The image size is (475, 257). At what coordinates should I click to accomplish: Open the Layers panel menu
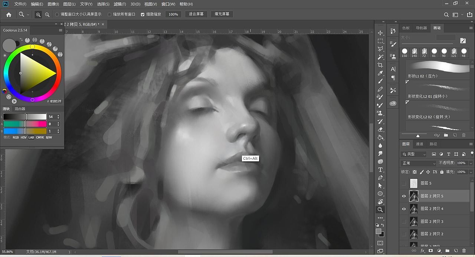tap(472, 144)
